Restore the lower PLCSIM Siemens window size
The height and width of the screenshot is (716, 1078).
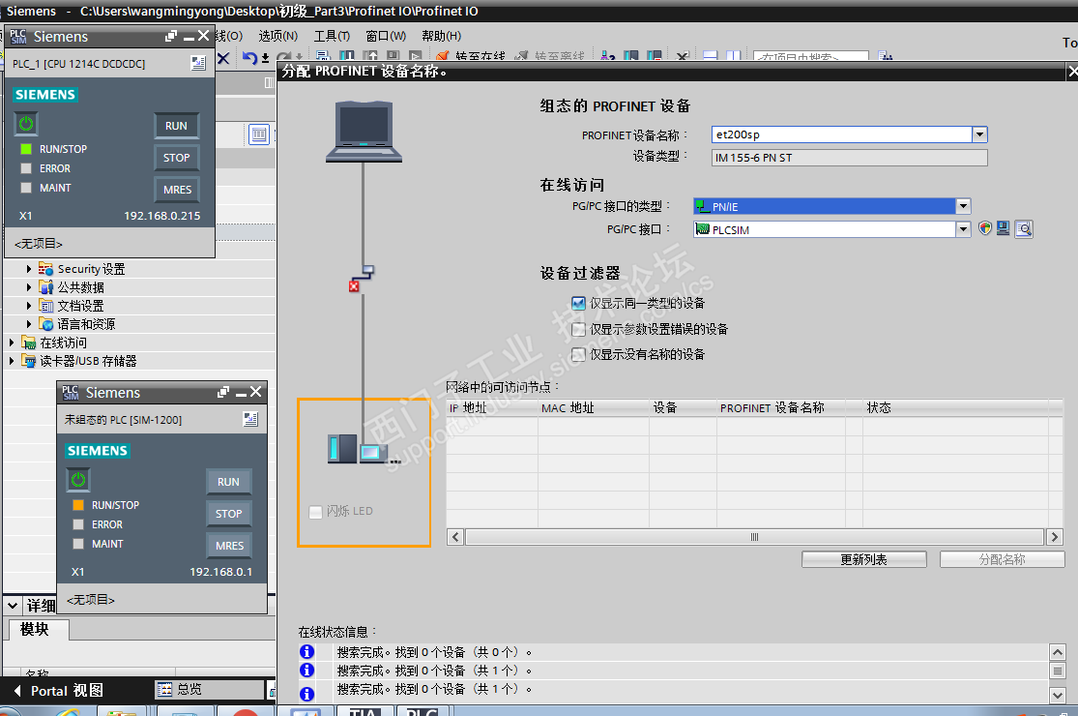click(223, 392)
